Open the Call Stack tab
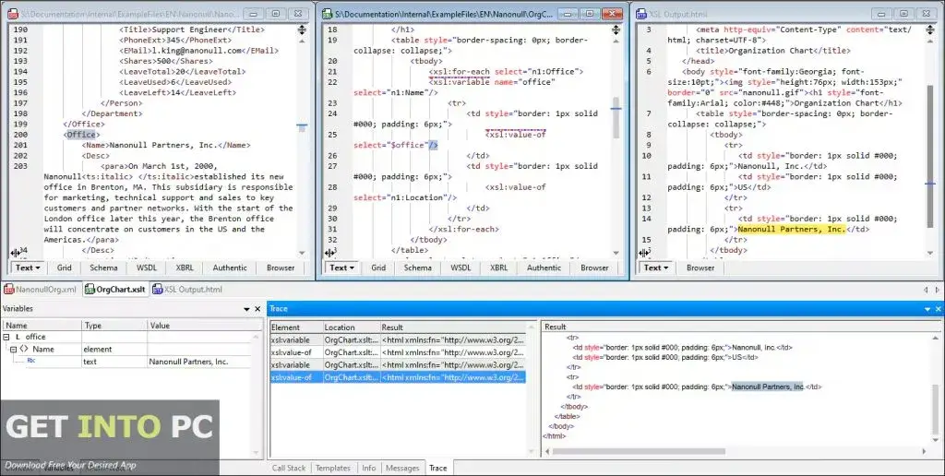The image size is (945, 476). (289, 468)
